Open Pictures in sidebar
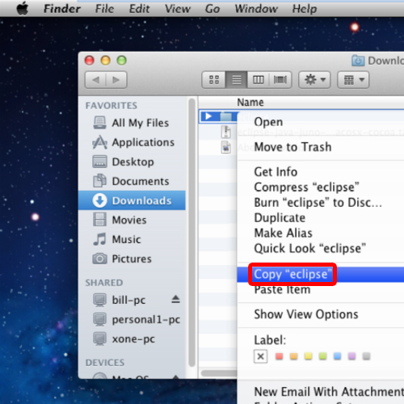The width and height of the screenshot is (404, 404). click(x=132, y=259)
